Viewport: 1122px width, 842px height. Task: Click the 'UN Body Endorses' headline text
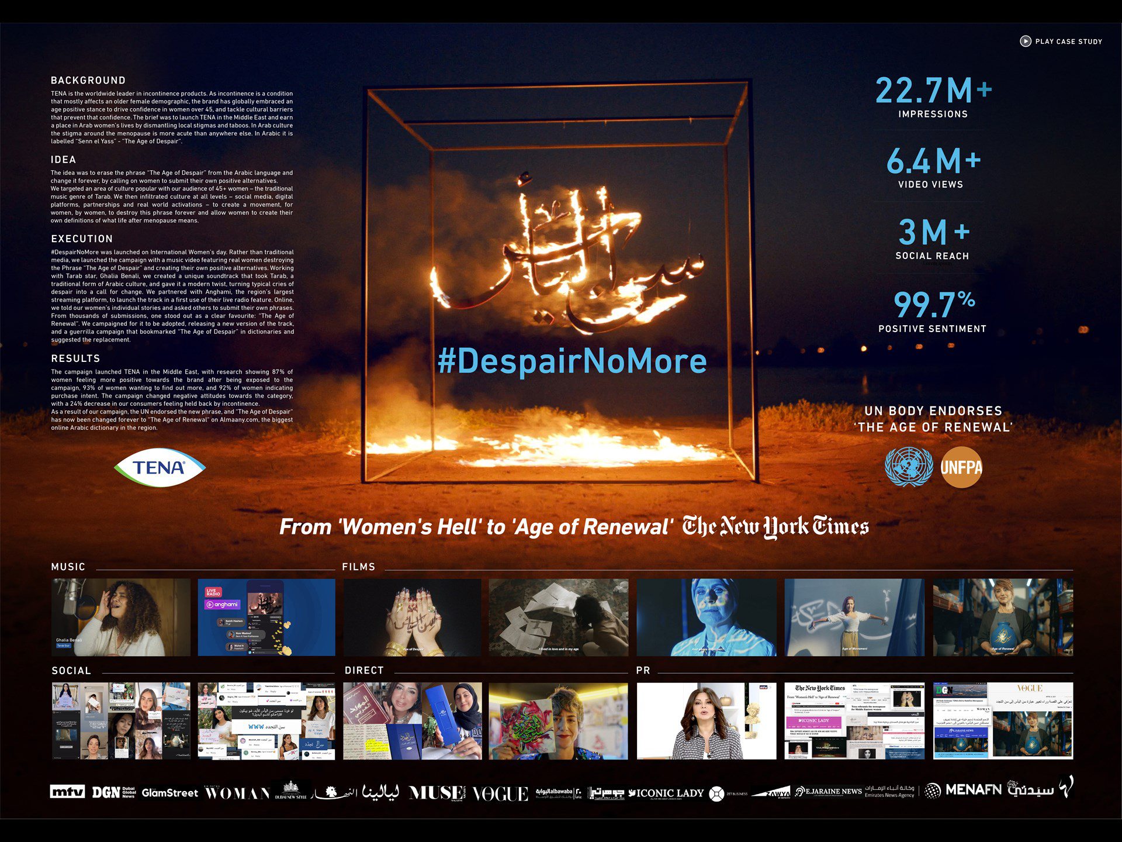[933, 419]
